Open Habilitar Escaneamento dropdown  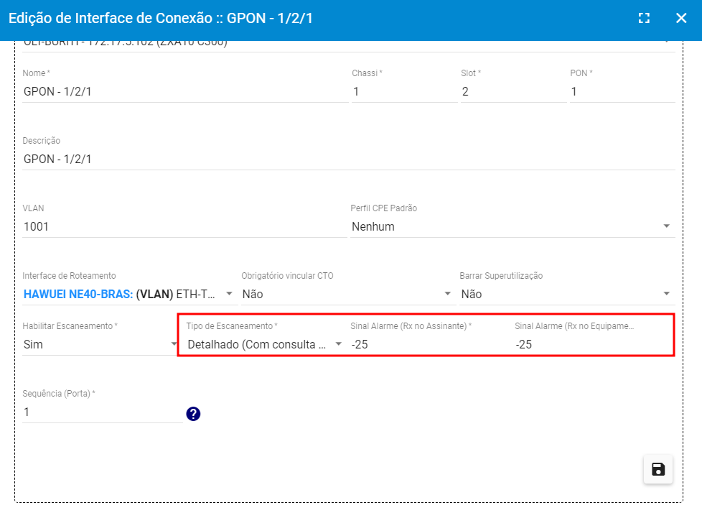[x=100, y=345]
